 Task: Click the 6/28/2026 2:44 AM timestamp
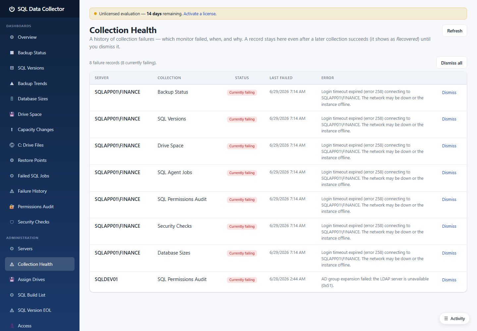(x=288, y=279)
